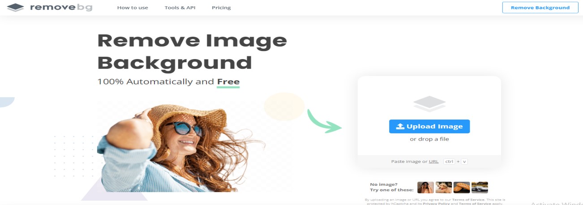The width and height of the screenshot is (583, 205).
Task: Click the remove bg wordmark text
Action: point(61,8)
